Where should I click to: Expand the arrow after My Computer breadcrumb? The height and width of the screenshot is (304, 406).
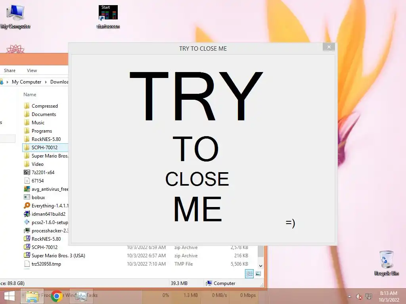tap(46, 82)
